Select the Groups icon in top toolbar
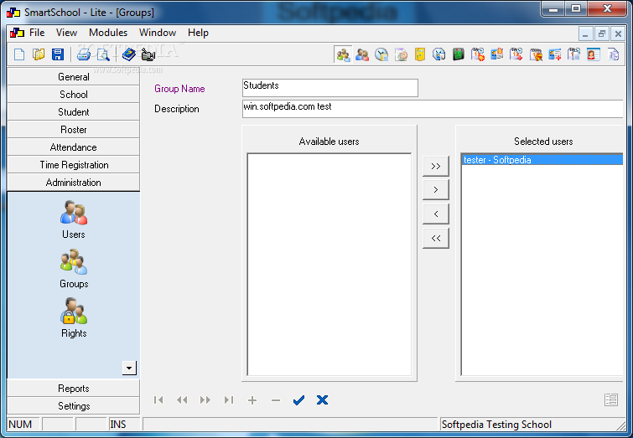This screenshot has width=633, height=438. 343,54
